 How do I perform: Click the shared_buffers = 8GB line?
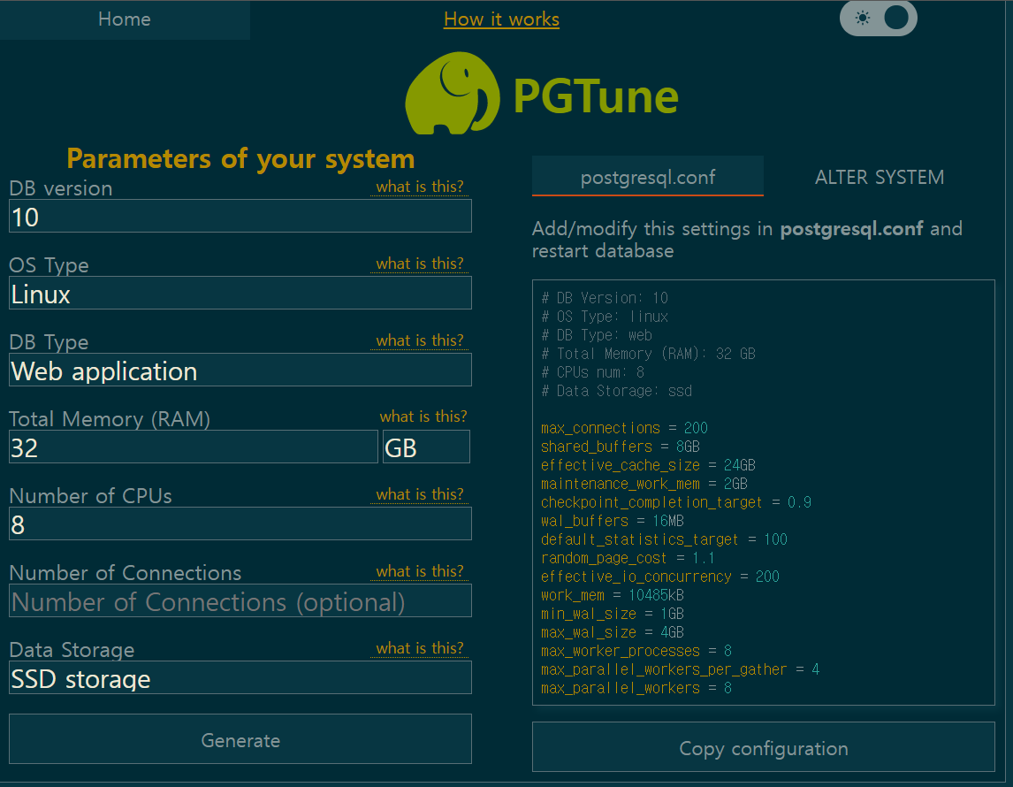[621, 447]
